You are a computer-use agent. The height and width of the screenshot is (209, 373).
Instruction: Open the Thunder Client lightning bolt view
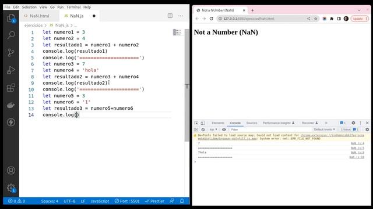tap(11, 122)
